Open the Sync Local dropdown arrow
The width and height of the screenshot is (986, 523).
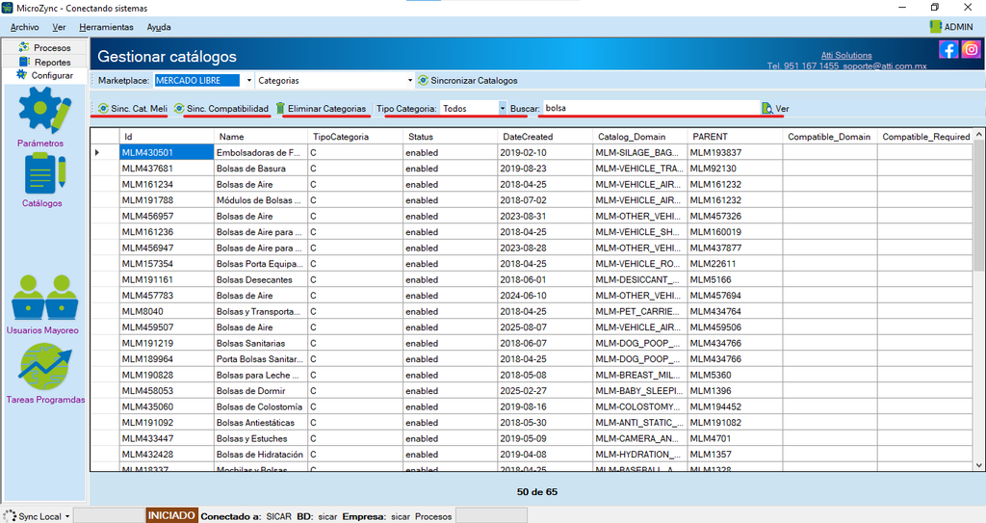click(67, 516)
